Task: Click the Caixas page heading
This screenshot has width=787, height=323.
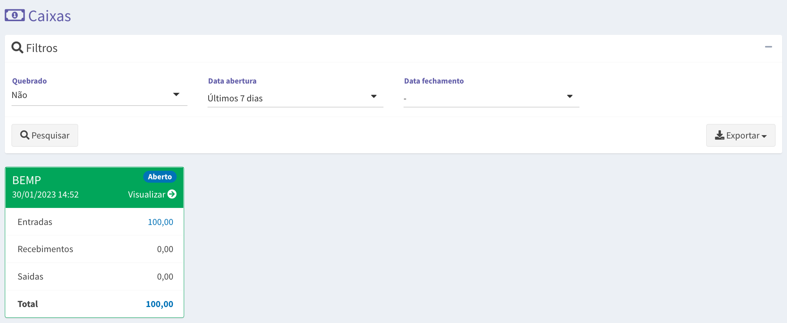Action: click(49, 16)
